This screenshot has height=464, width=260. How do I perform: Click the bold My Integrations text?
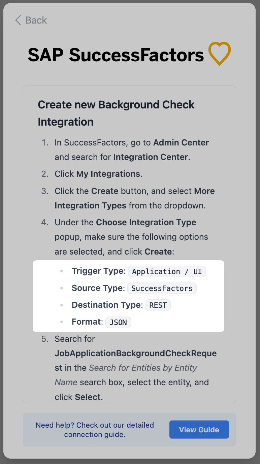(x=108, y=174)
